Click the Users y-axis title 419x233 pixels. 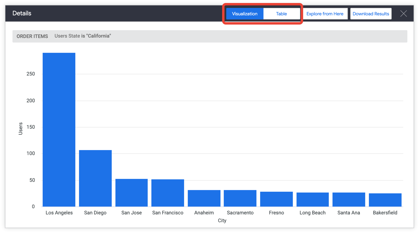click(20, 128)
